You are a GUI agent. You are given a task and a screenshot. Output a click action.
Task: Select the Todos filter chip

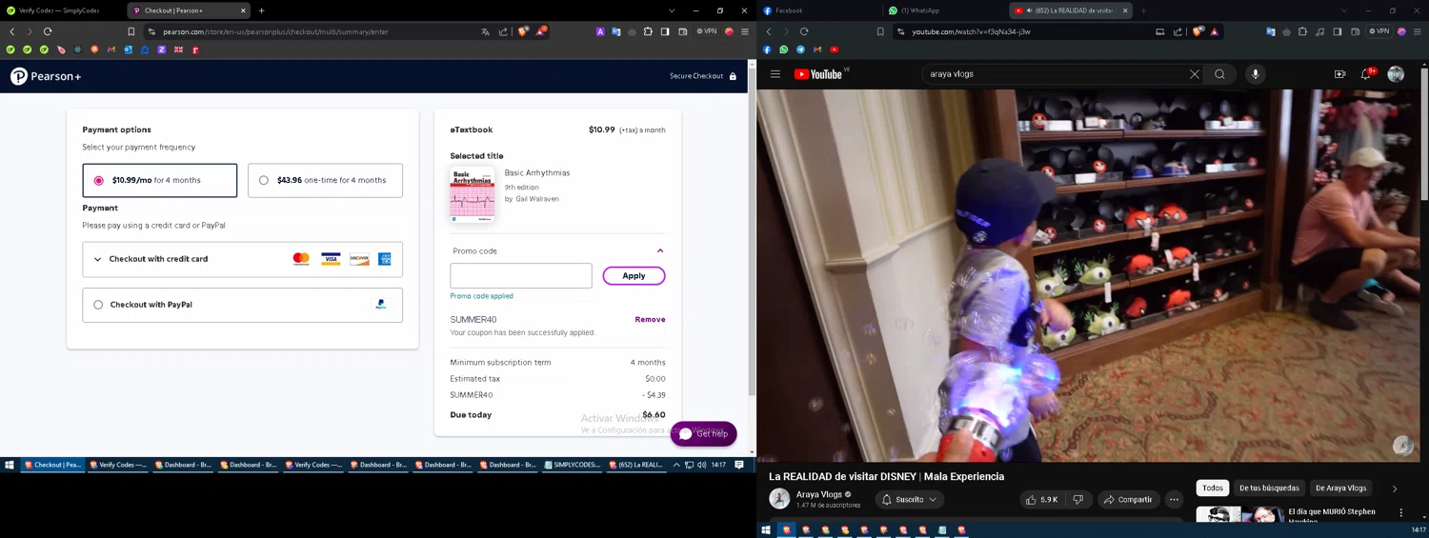click(x=1212, y=488)
